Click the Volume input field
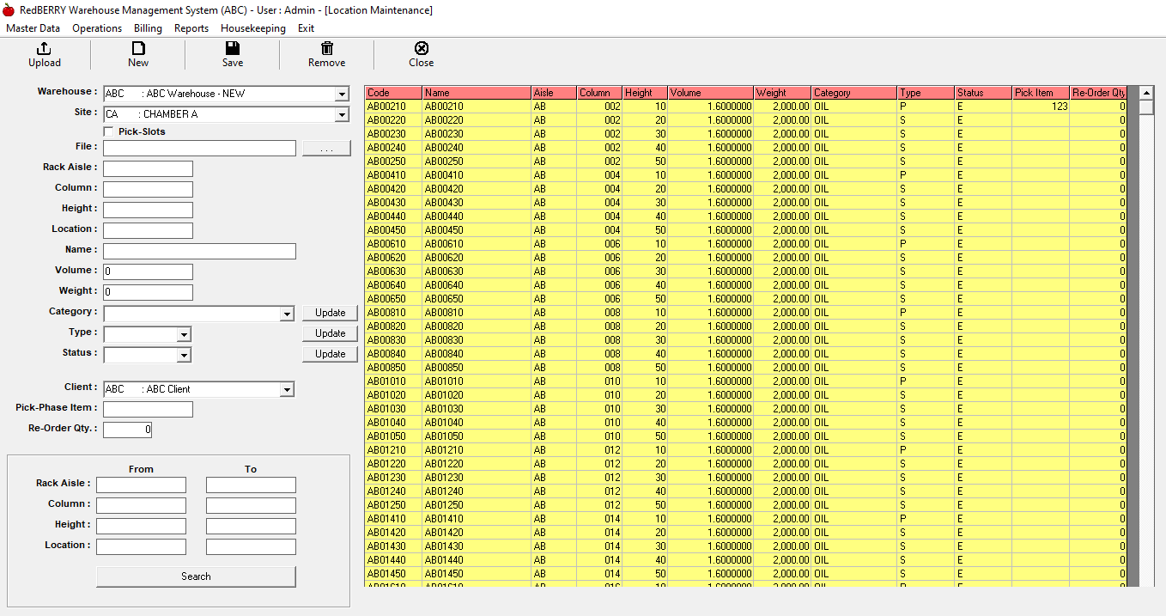1166x616 pixels. click(x=148, y=272)
